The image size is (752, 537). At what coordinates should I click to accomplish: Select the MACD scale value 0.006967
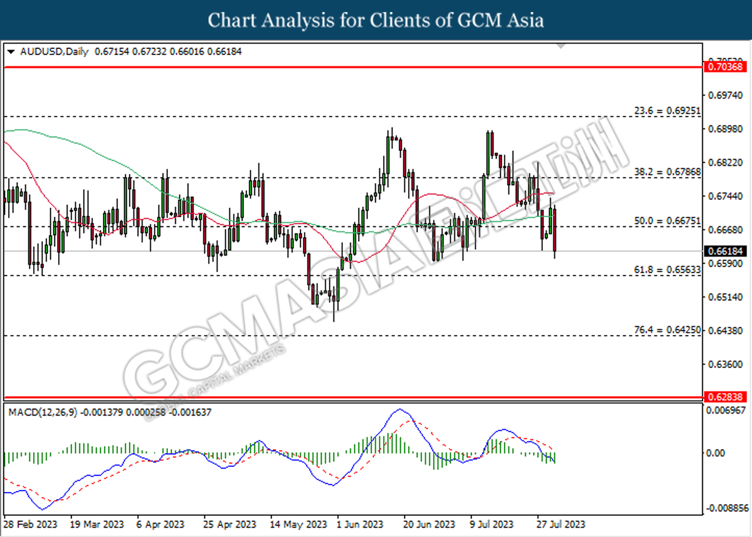725,410
